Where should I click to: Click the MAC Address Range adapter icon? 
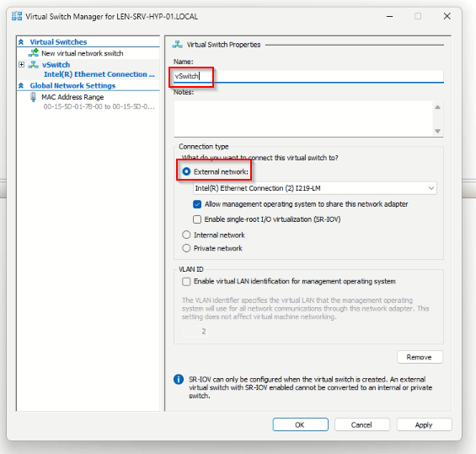click(33, 97)
